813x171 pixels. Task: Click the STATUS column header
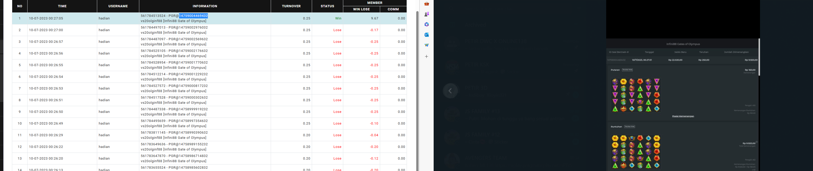327,6
